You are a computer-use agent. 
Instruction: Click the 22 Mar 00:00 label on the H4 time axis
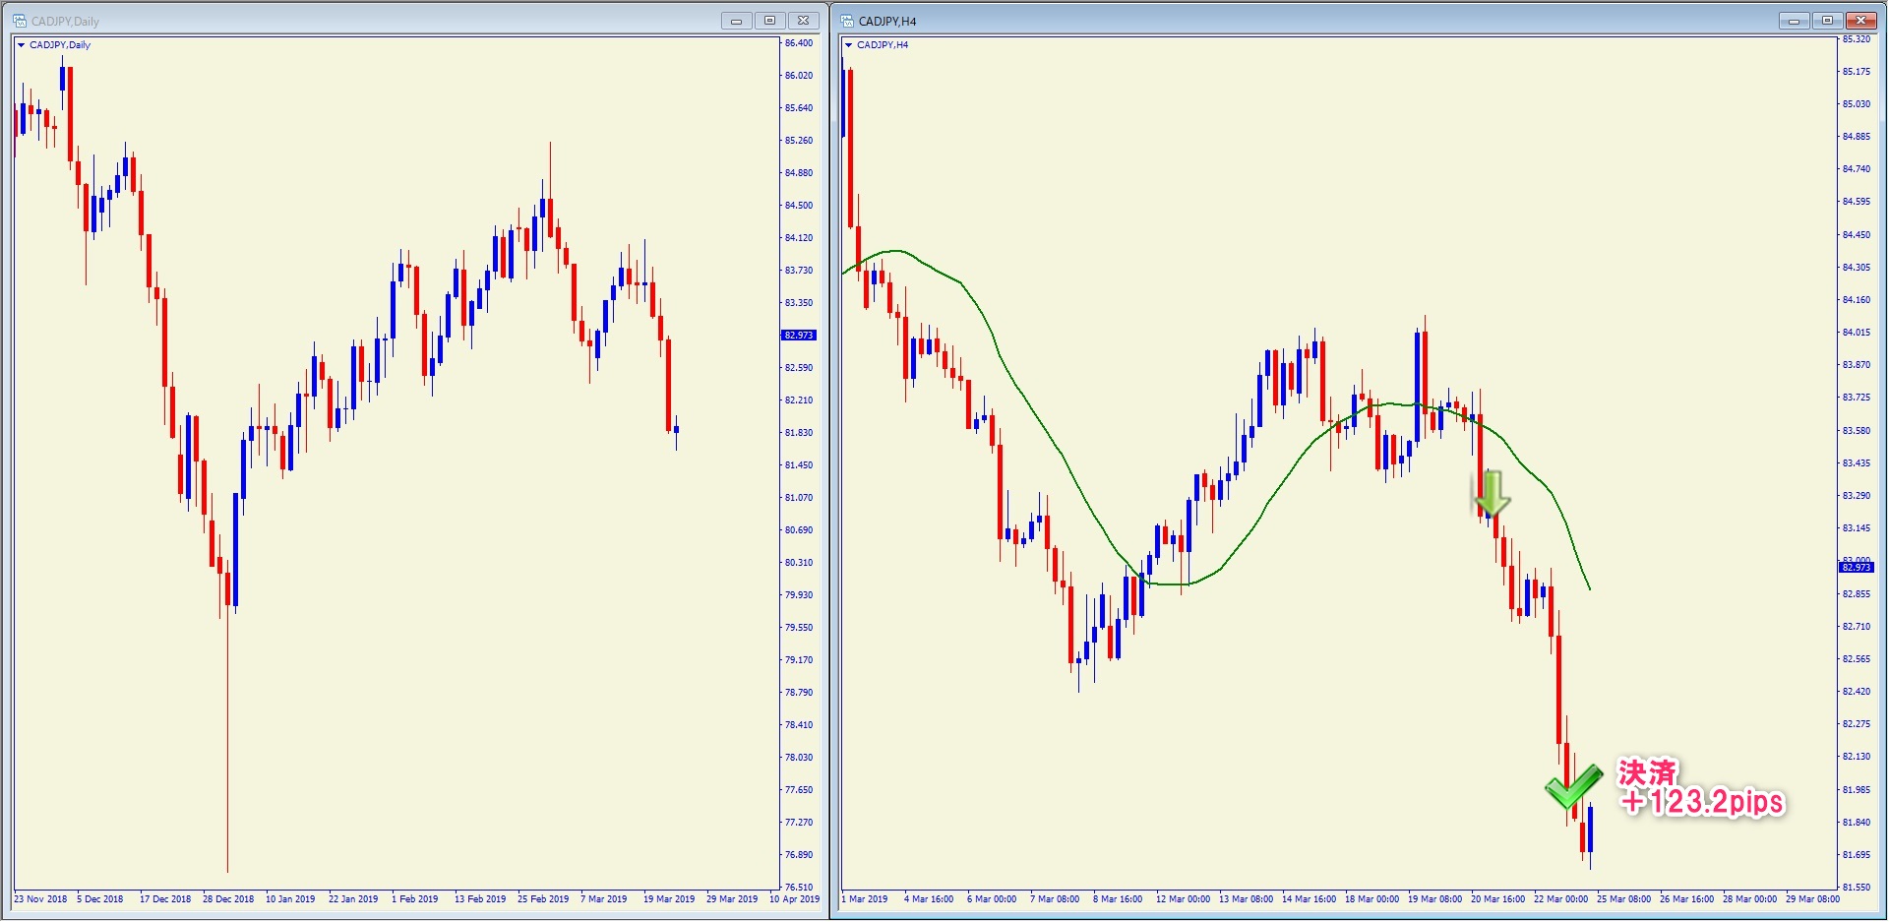click(1561, 899)
